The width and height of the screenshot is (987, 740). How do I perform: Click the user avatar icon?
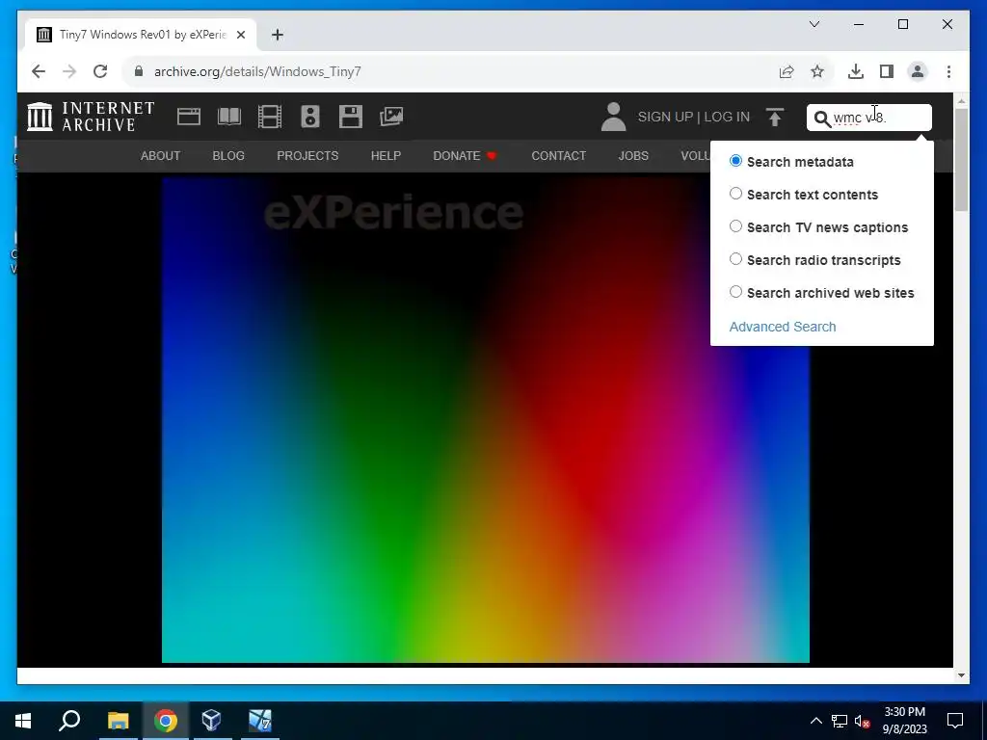tap(613, 117)
